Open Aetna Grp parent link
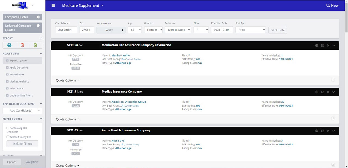Screen dimensions: 348x168 click(118, 141)
